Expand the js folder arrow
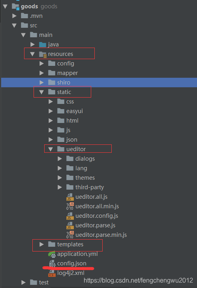Image resolution: width=197 pixels, height=288 pixels. 51,130
